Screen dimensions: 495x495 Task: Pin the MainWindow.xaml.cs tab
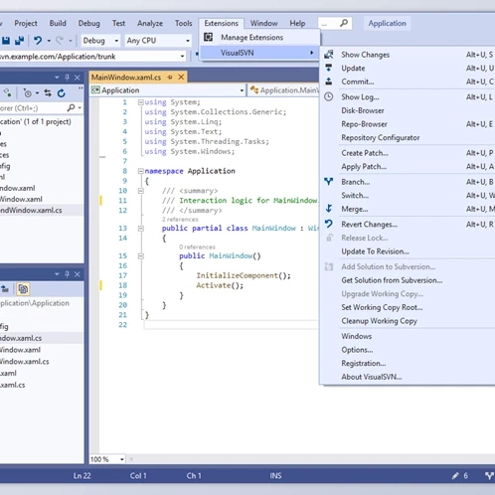coord(170,77)
